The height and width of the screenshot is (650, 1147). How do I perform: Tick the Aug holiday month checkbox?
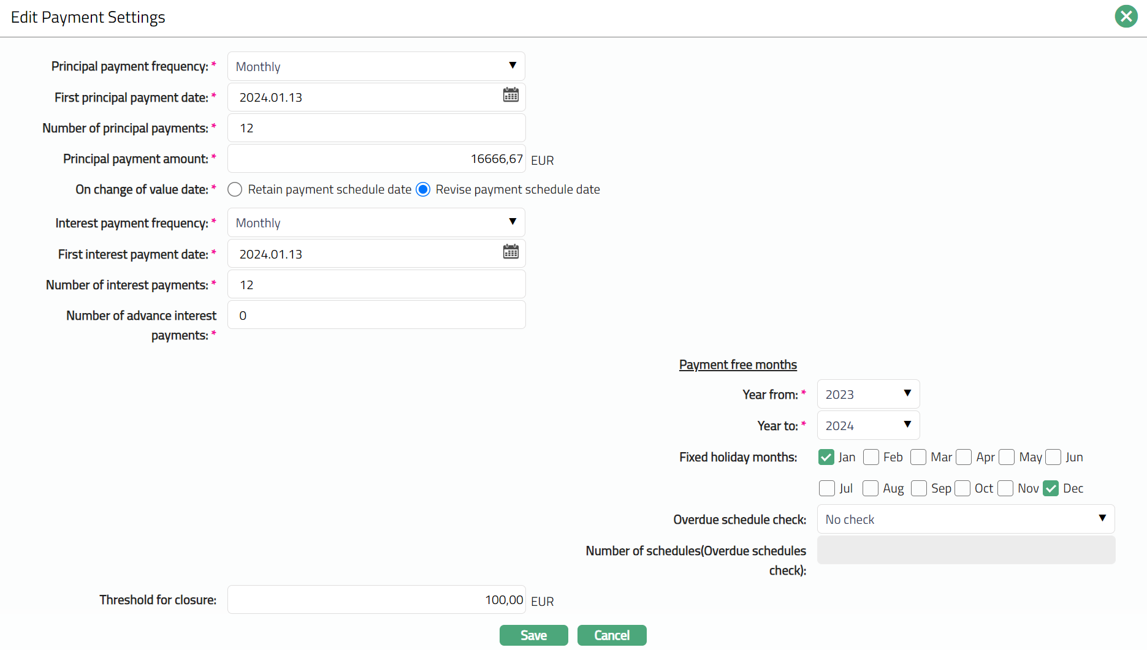871,489
